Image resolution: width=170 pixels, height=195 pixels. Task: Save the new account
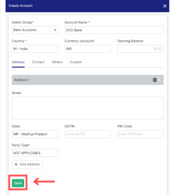tap(18, 183)
